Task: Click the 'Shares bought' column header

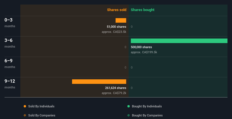Action: (x=143, y=10)
